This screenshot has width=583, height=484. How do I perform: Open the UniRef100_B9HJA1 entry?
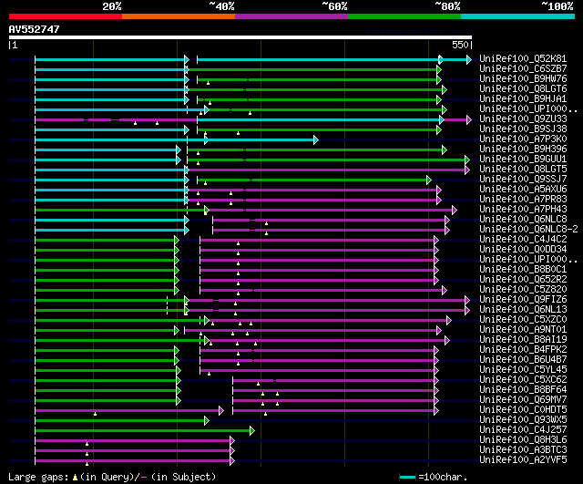pyautogui.click(x=523, y=99)
